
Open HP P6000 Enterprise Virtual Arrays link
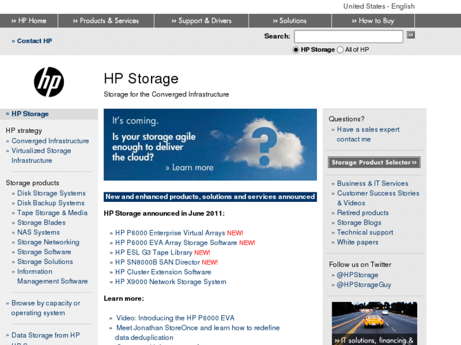point(170,233)
